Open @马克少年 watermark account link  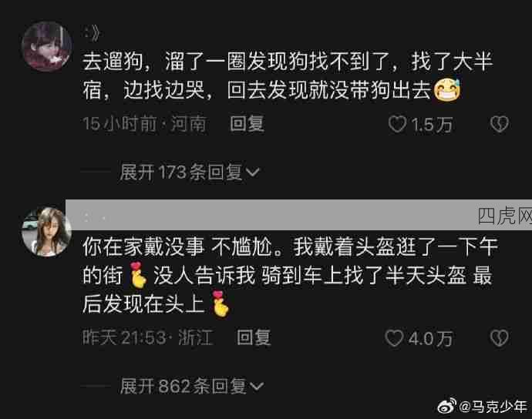click(493, 407)
